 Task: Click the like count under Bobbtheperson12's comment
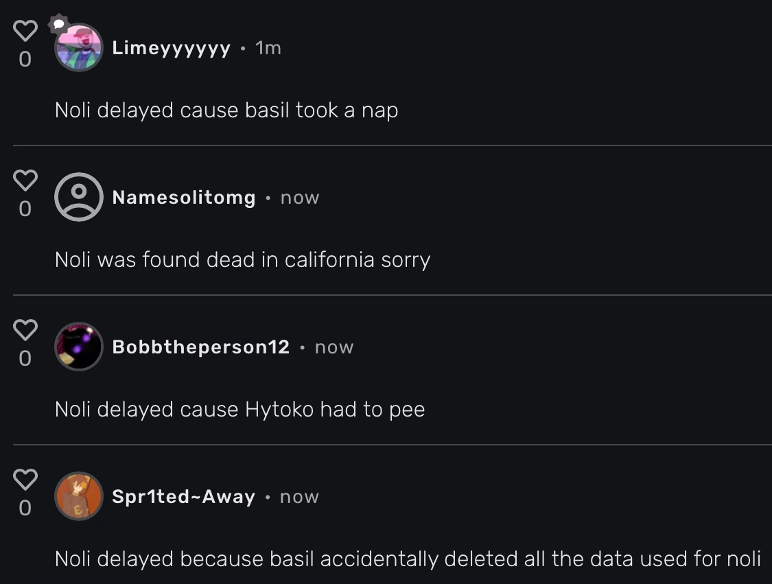(25, 358)
